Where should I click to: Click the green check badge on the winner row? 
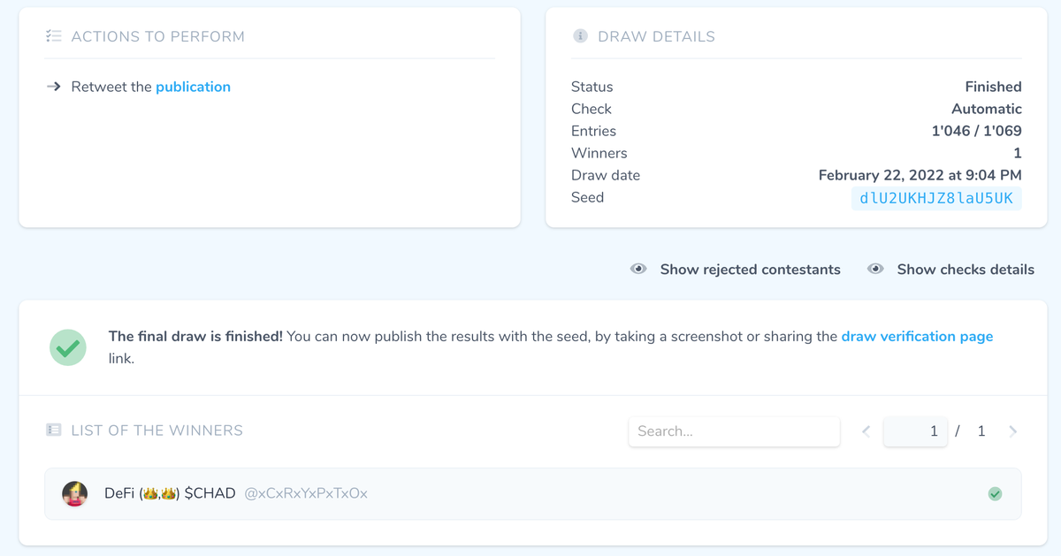[996, 494]
